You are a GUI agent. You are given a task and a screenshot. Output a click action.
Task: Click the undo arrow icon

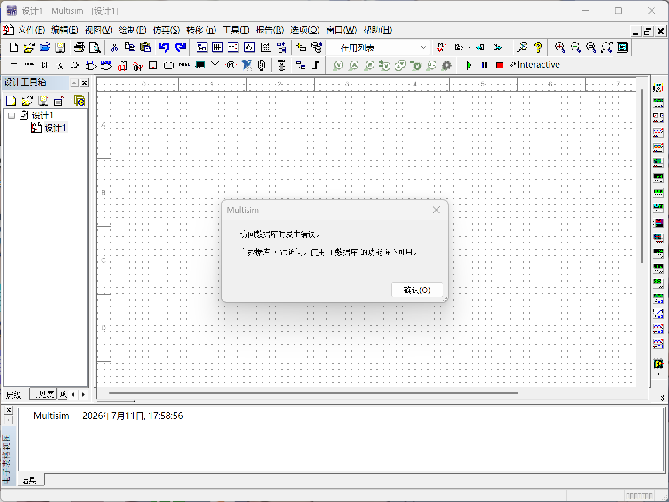point(164,47)
